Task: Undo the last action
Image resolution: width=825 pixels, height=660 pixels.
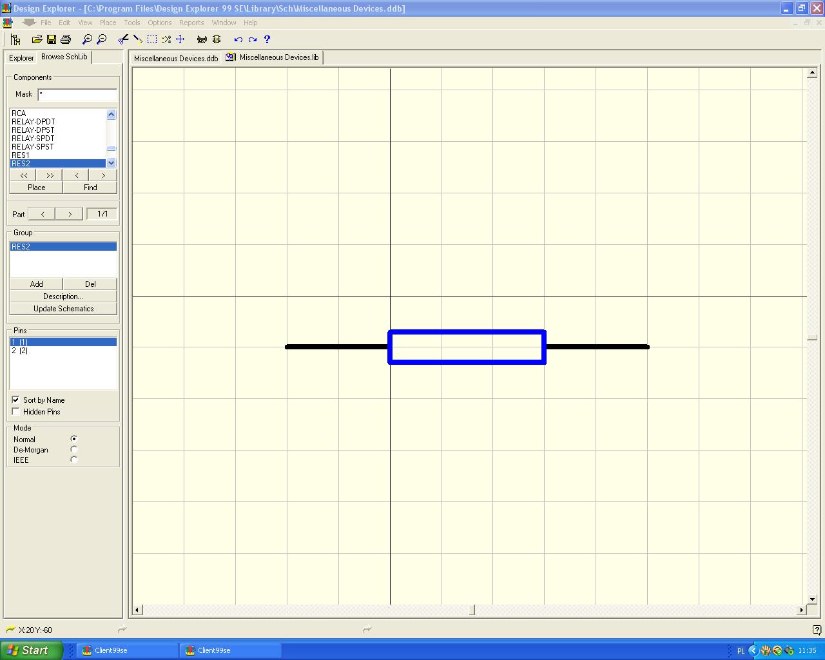Action: pyautogui.click(x=238, y=39)
